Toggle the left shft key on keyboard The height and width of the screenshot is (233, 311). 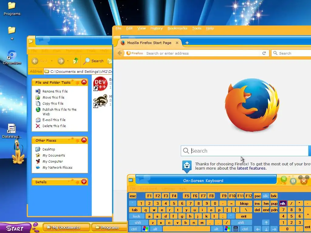[138, 223]
